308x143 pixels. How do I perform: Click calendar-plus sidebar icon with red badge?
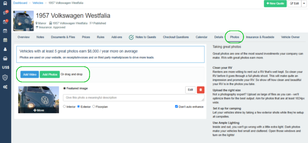point(5,22)
